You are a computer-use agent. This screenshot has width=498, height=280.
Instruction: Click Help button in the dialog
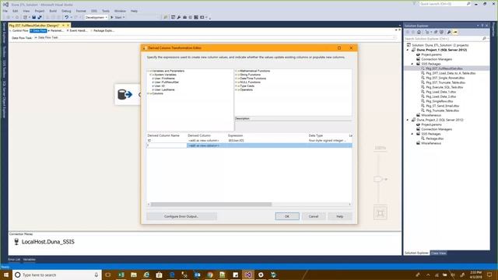point(340,216)
